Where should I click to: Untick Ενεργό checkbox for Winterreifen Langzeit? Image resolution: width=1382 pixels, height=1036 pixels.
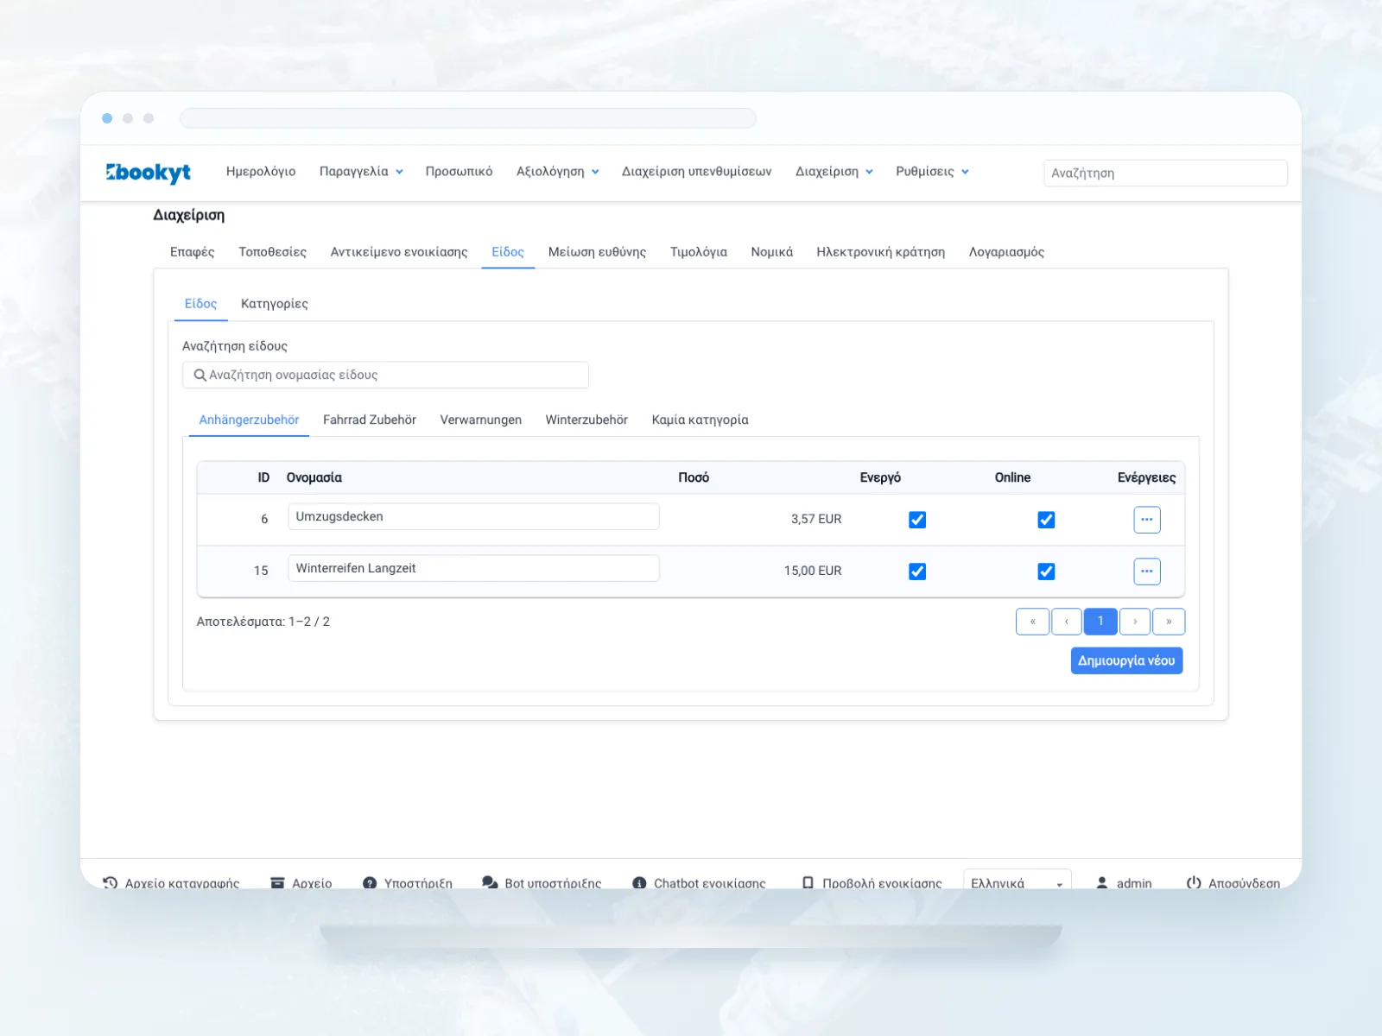[917, 572]
